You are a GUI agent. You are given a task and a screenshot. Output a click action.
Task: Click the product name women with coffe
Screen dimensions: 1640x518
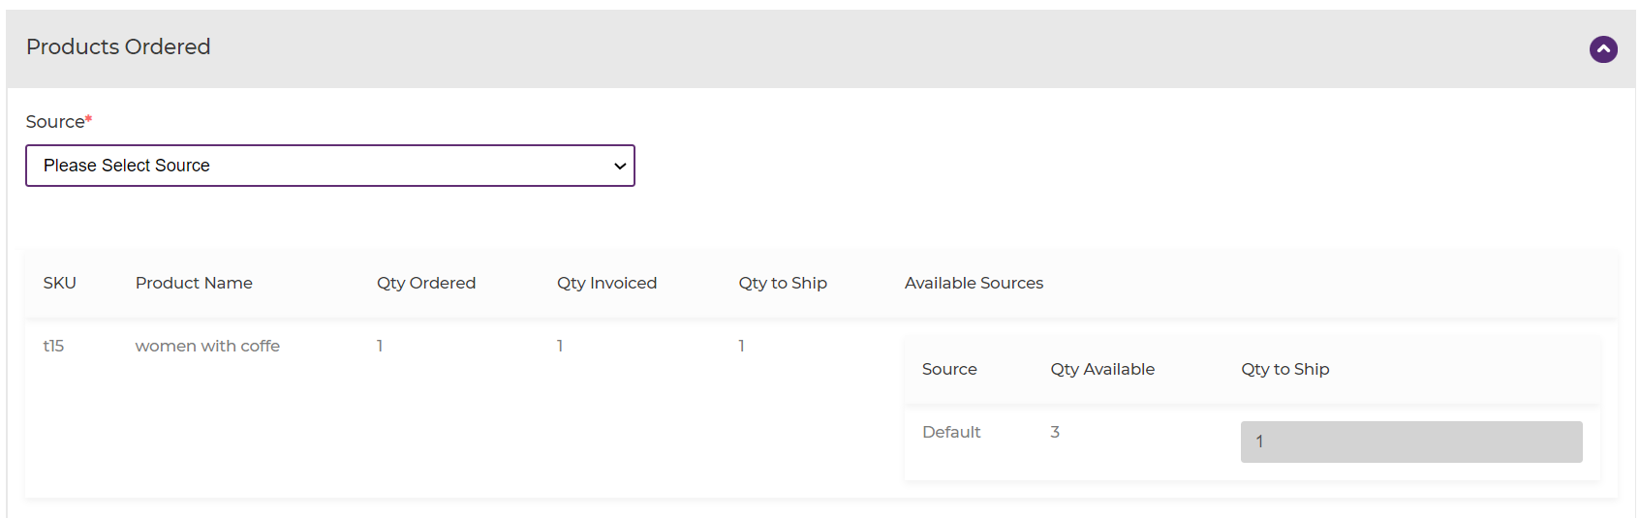[207, 346]
